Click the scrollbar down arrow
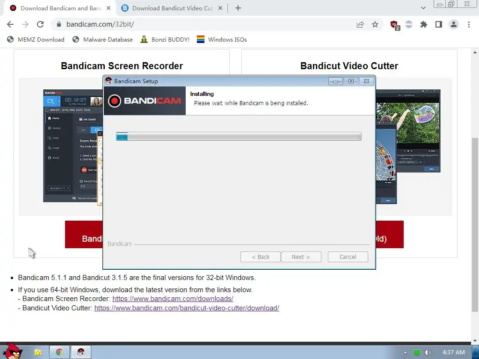 pos(475,341)
